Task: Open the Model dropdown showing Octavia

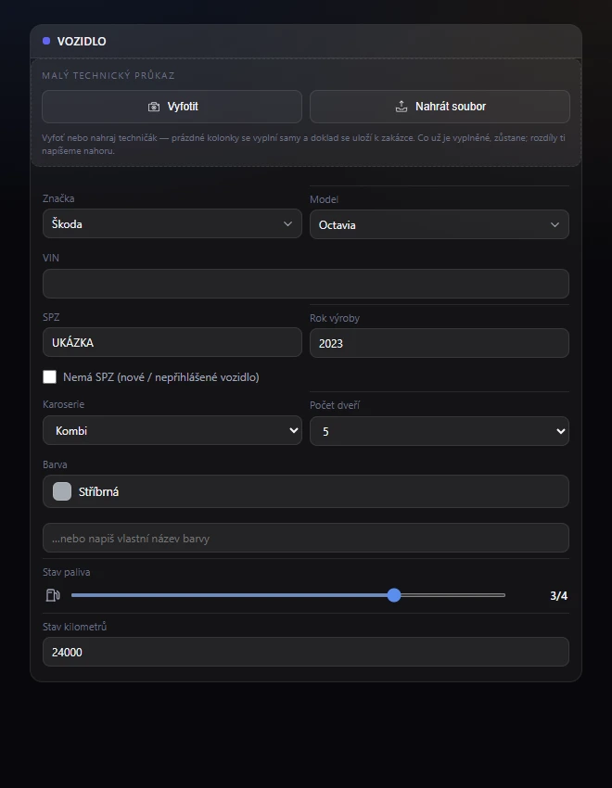Action: 440,224
